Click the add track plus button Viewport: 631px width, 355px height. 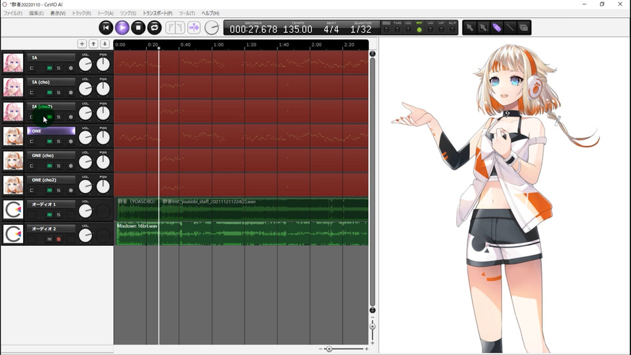coord(82,44)
